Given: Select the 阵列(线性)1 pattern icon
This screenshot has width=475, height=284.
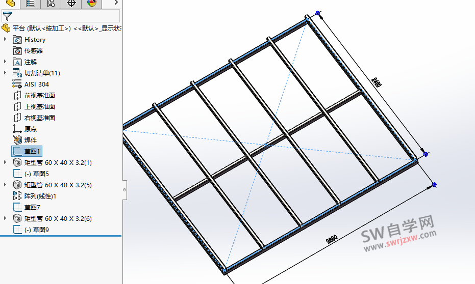Looking at the screenshot, I should point(17,196).
